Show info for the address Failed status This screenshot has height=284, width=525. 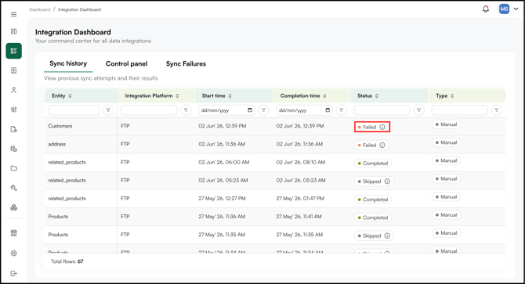pyautogui.click(x=382, y=145)
